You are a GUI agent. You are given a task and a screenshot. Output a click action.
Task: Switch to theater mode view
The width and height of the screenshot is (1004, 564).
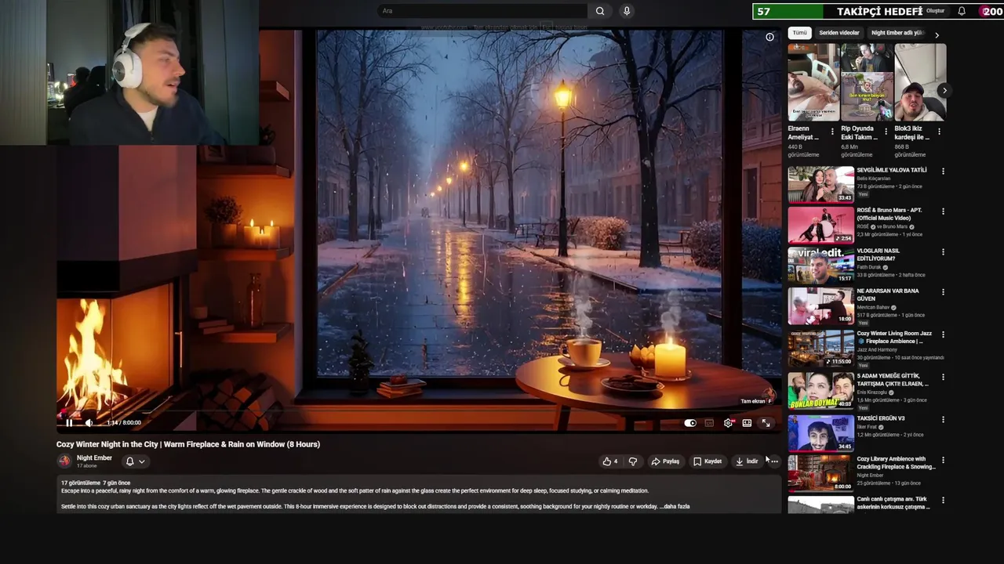coord(747,423)
